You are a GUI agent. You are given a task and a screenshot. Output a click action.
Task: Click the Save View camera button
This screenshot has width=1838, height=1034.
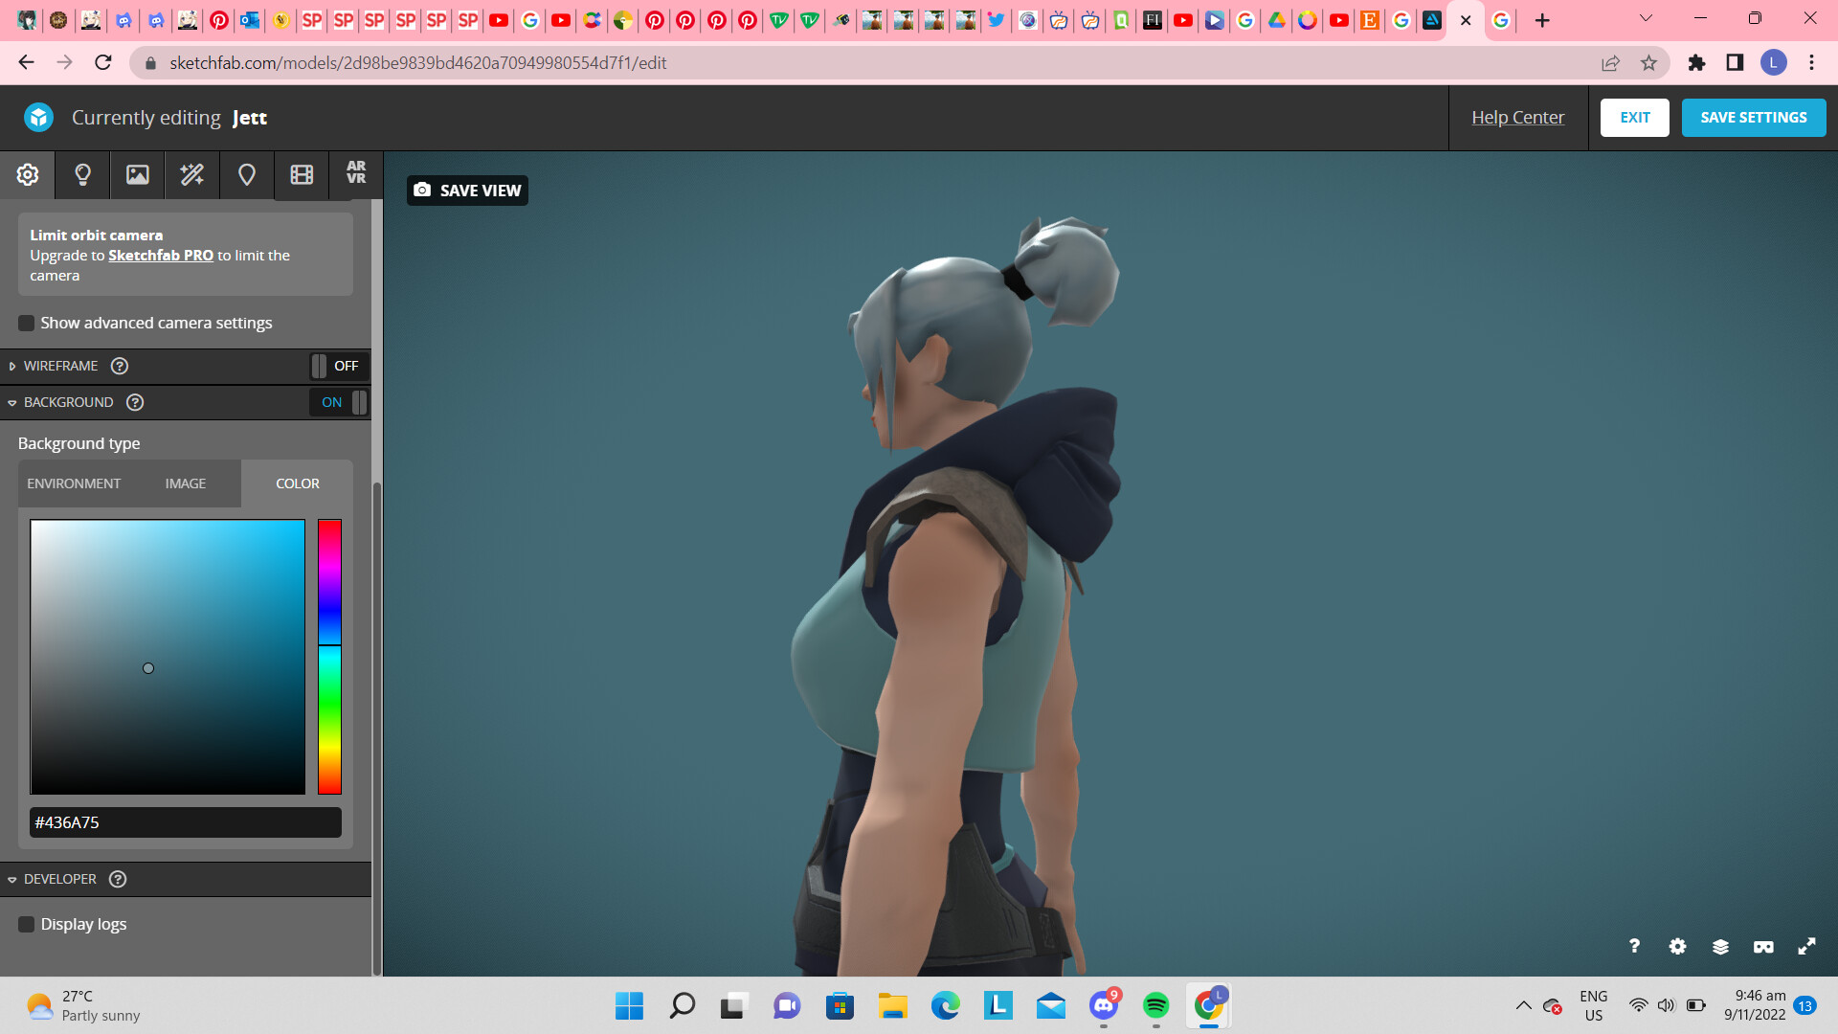(x=466, y=190)
